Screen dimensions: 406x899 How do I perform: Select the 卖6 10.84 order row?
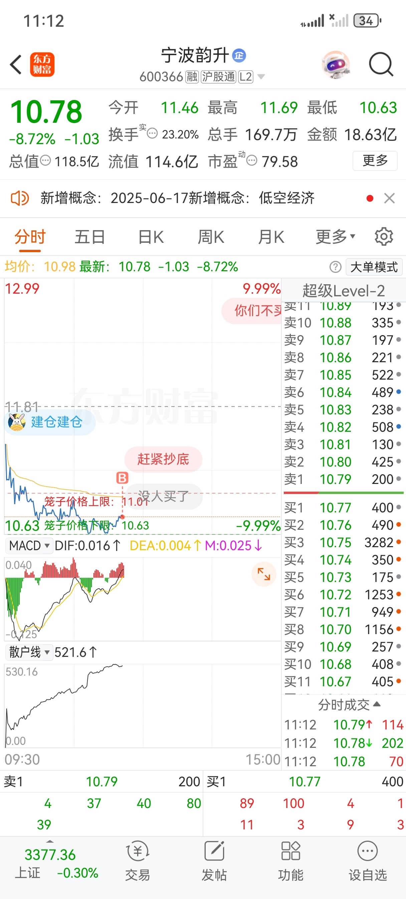[344, 392]
